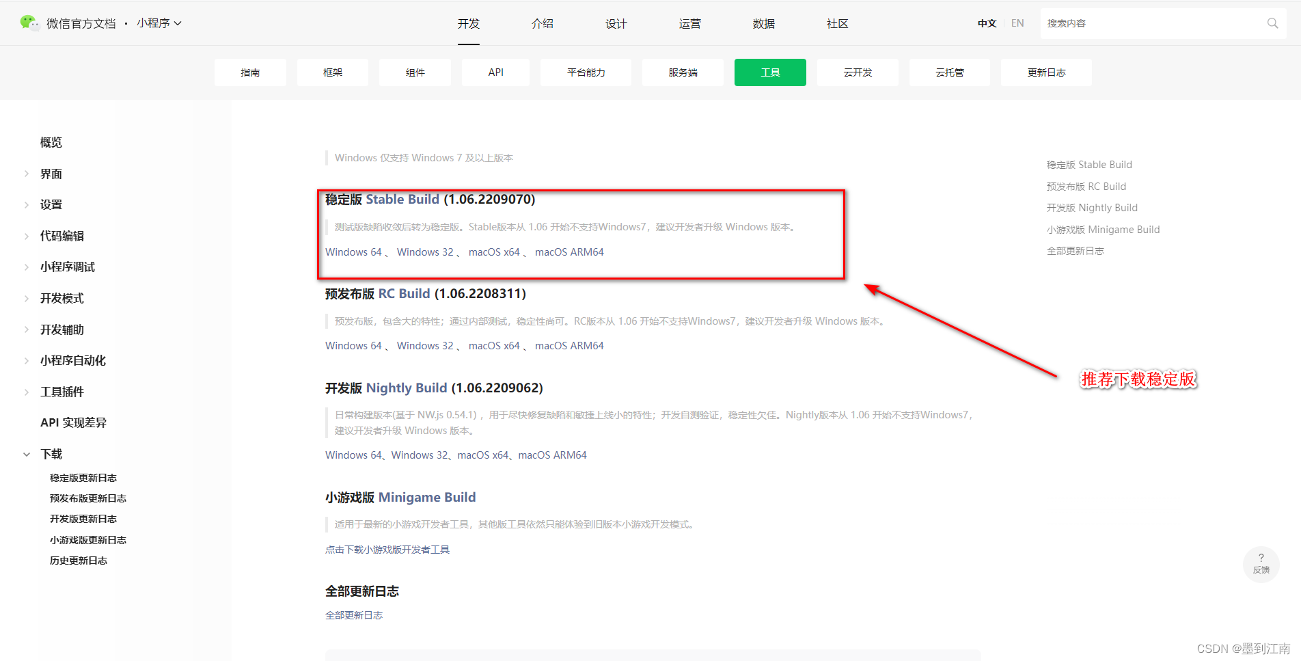
Task: Download Nightly Build Windows 32
Action: click(x=420, y=455)
